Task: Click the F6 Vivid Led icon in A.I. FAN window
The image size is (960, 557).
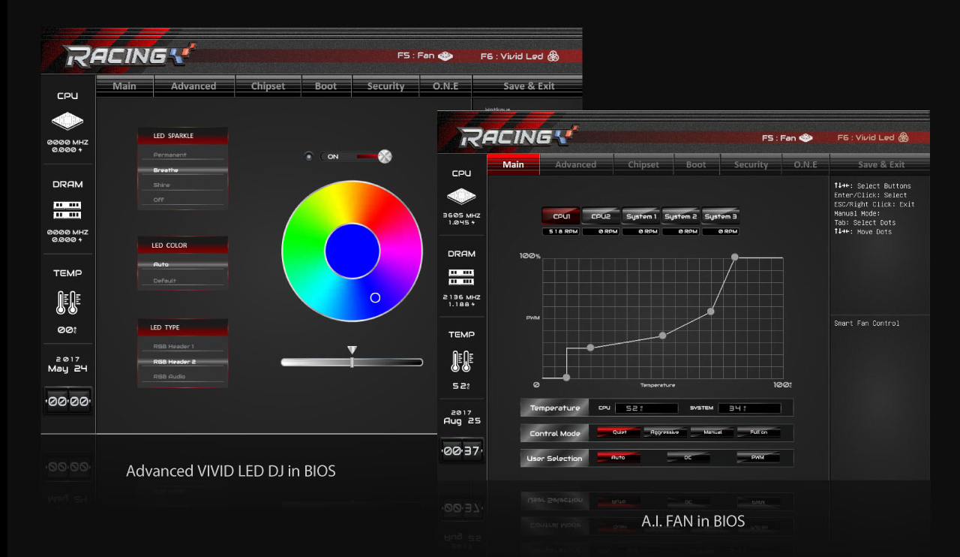Action: click(903, 137)
